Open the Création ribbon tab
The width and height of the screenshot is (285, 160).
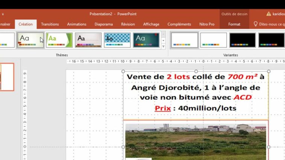(26, 24)
